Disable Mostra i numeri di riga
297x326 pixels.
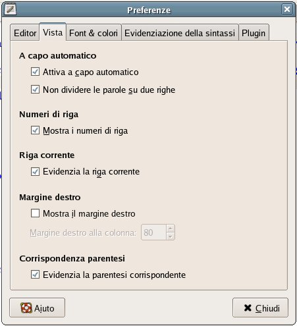tap(35, 130)
